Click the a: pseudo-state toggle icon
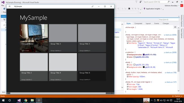The width and height of the screenshot is (184, 103). click(175, 27)
